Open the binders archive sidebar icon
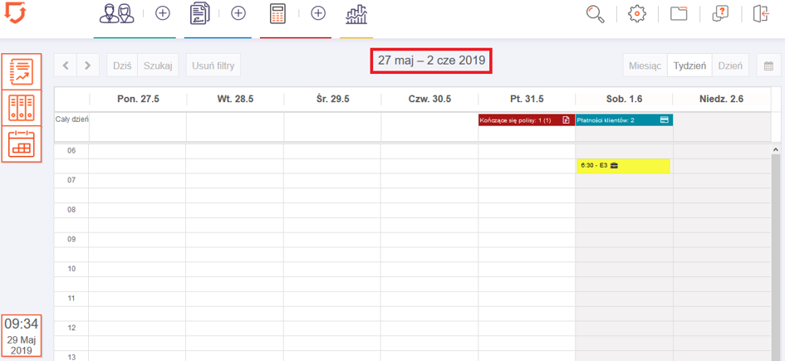Image resolution: width=785 pixels, height=361 pixels. (x=21, y=108)
